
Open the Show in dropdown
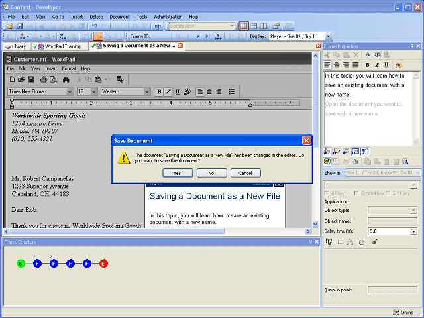point(417,172)
